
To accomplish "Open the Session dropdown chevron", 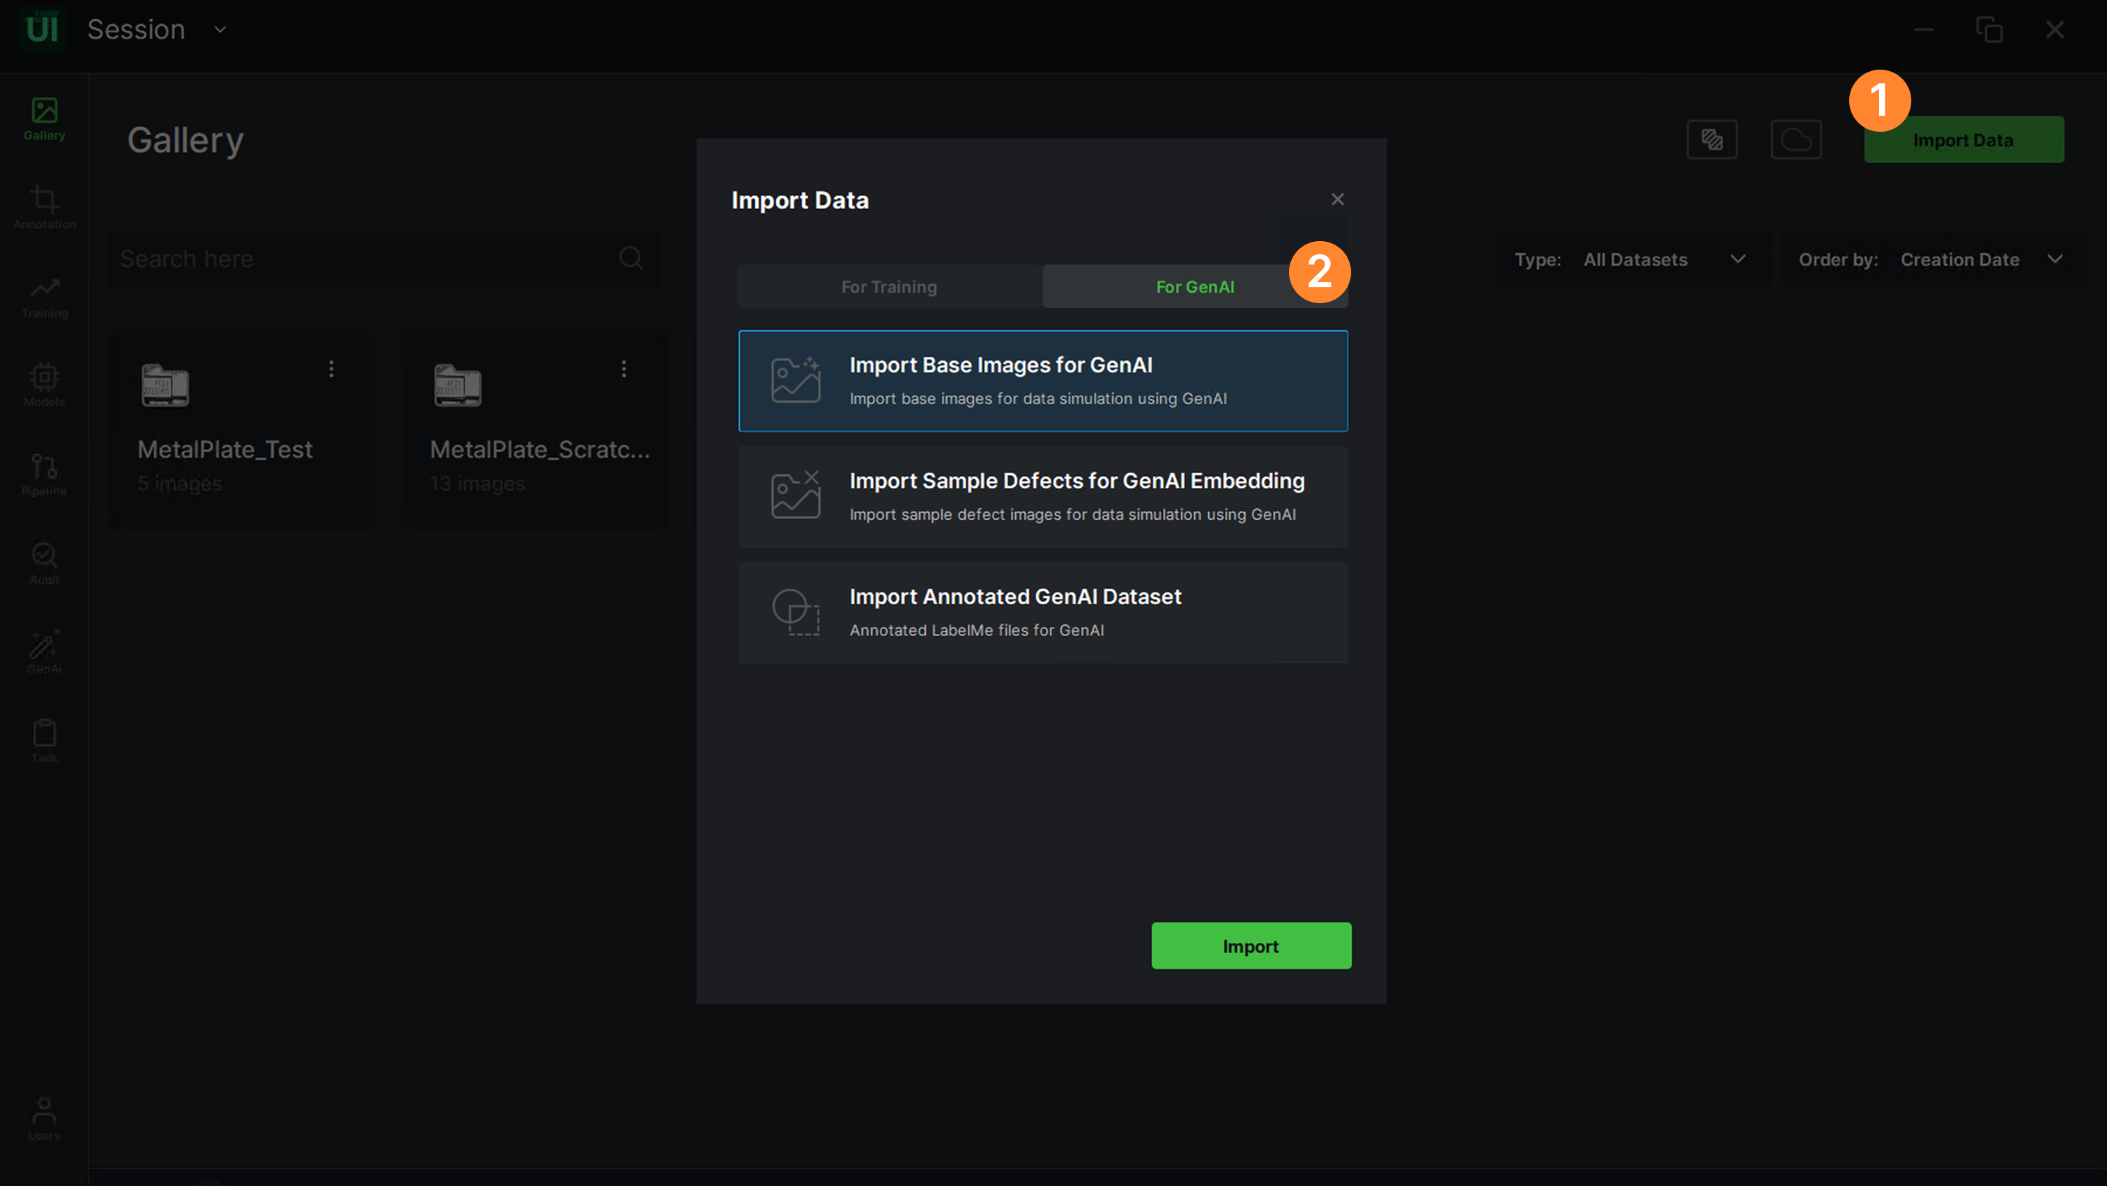I will (220, 29).
